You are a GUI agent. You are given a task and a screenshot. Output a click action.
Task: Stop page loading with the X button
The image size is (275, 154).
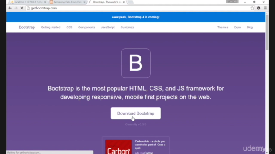[x=22, y=8]
